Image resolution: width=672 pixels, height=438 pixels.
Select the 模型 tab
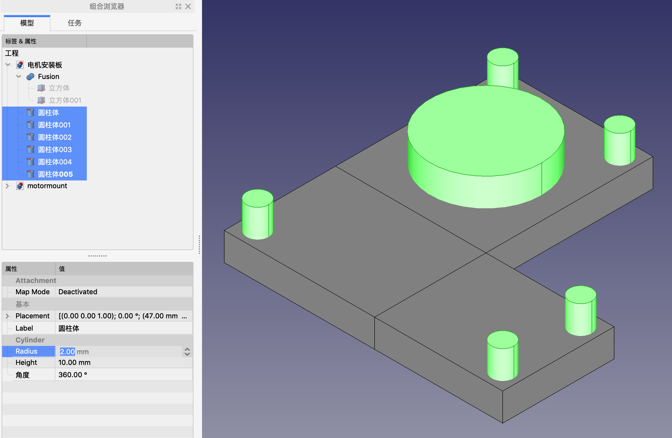(x=27, y=23)
